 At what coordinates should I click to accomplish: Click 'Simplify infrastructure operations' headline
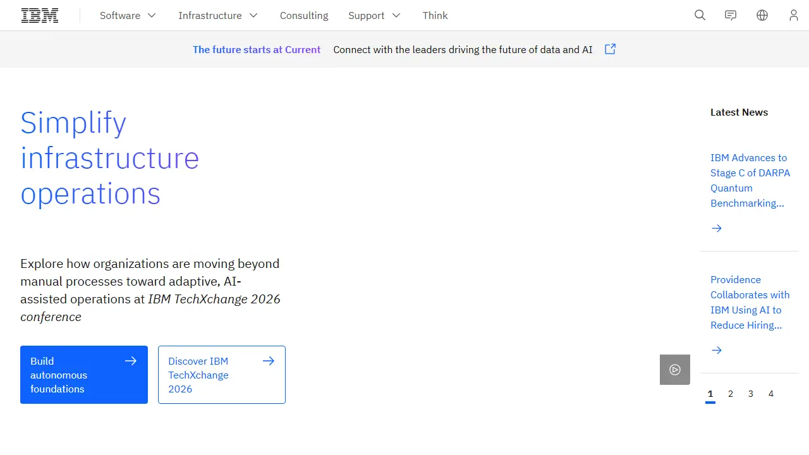[x=110, y=158]
